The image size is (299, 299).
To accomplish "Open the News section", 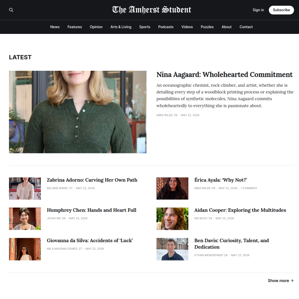I will (55, 27).
